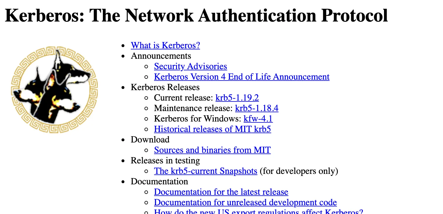
Task: Click the "Maintenance release:" label text
Action: (x=194, y=108)
